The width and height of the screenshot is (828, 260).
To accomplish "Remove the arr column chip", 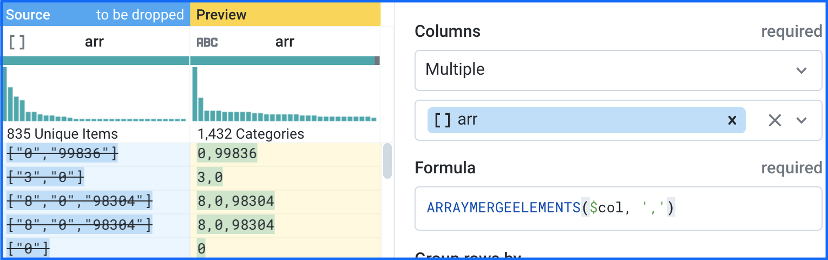I will coord(732,120).
